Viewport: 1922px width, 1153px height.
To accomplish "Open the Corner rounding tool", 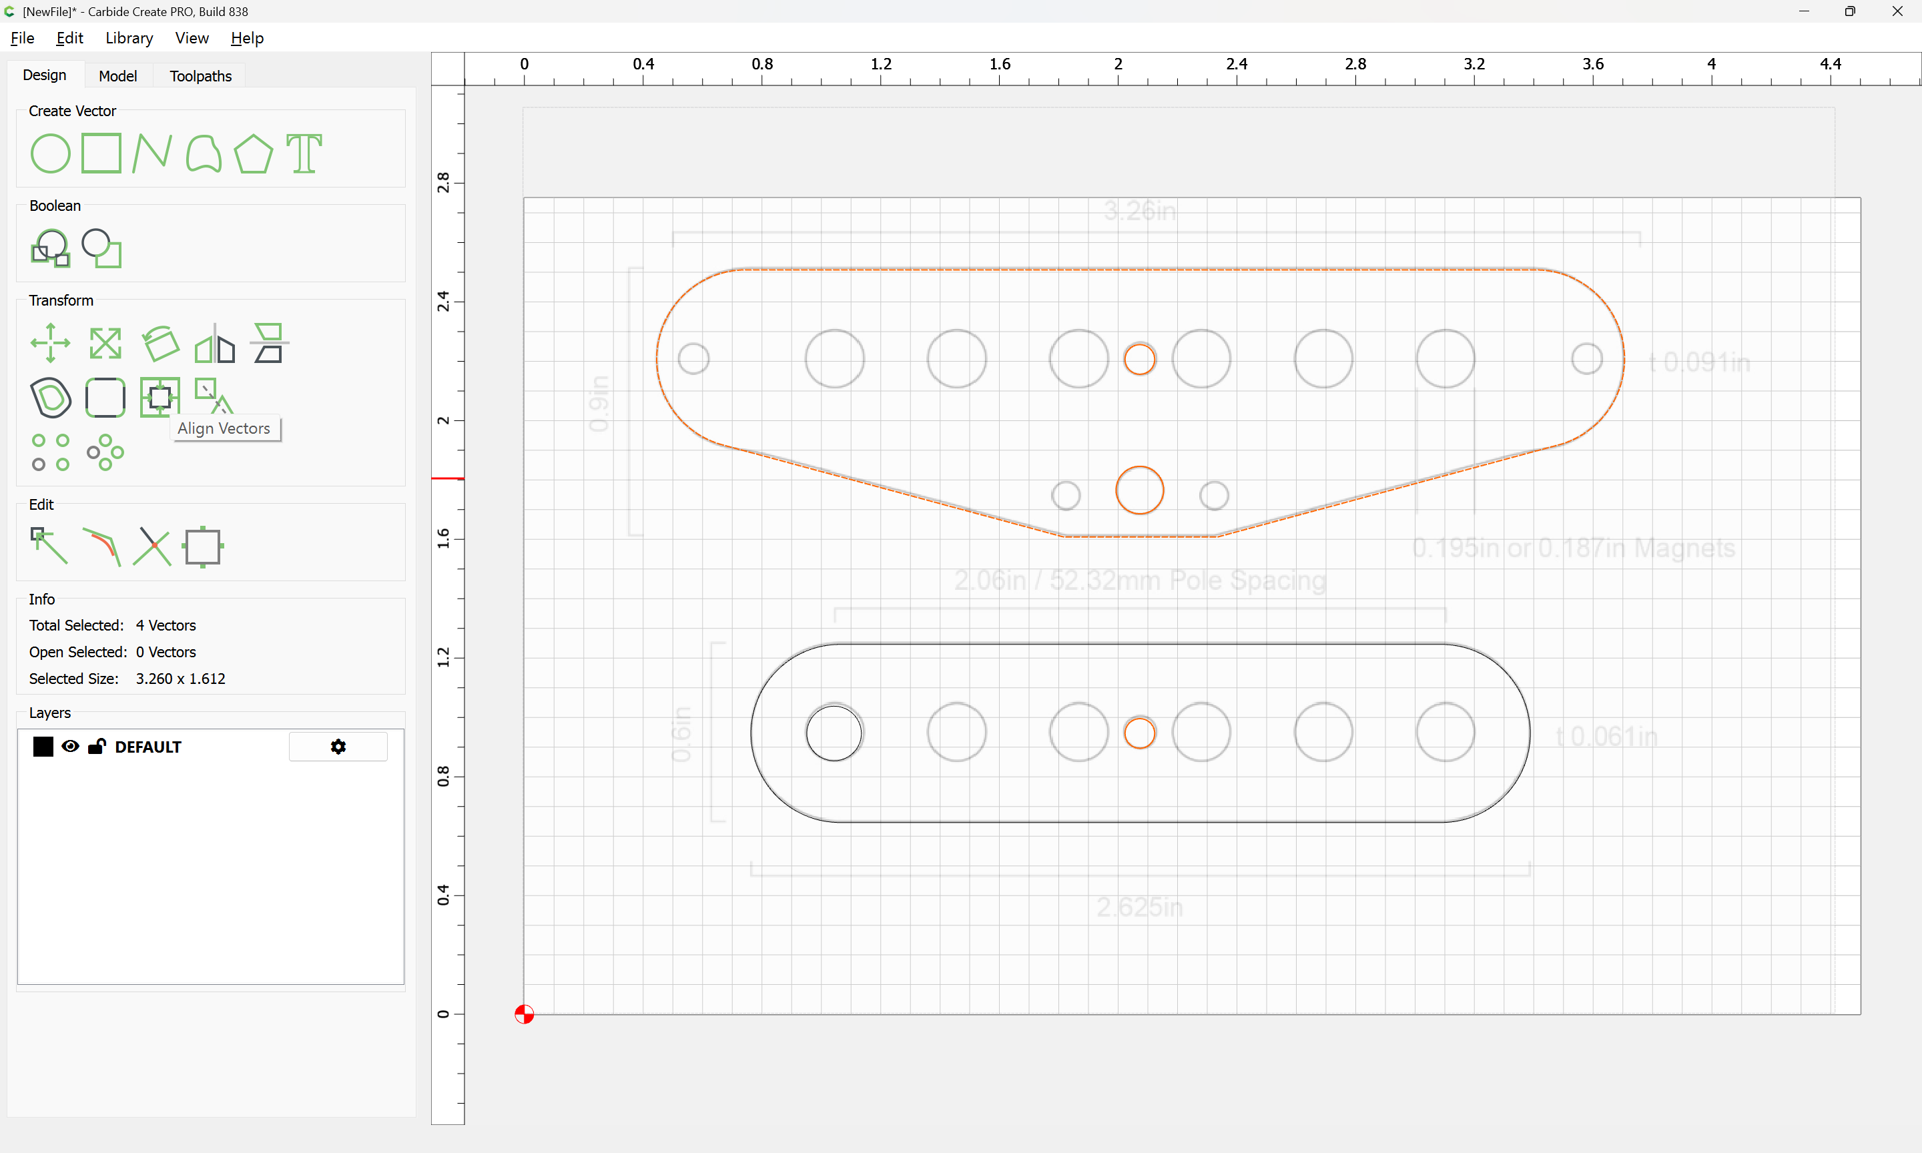I will [105, 397].
